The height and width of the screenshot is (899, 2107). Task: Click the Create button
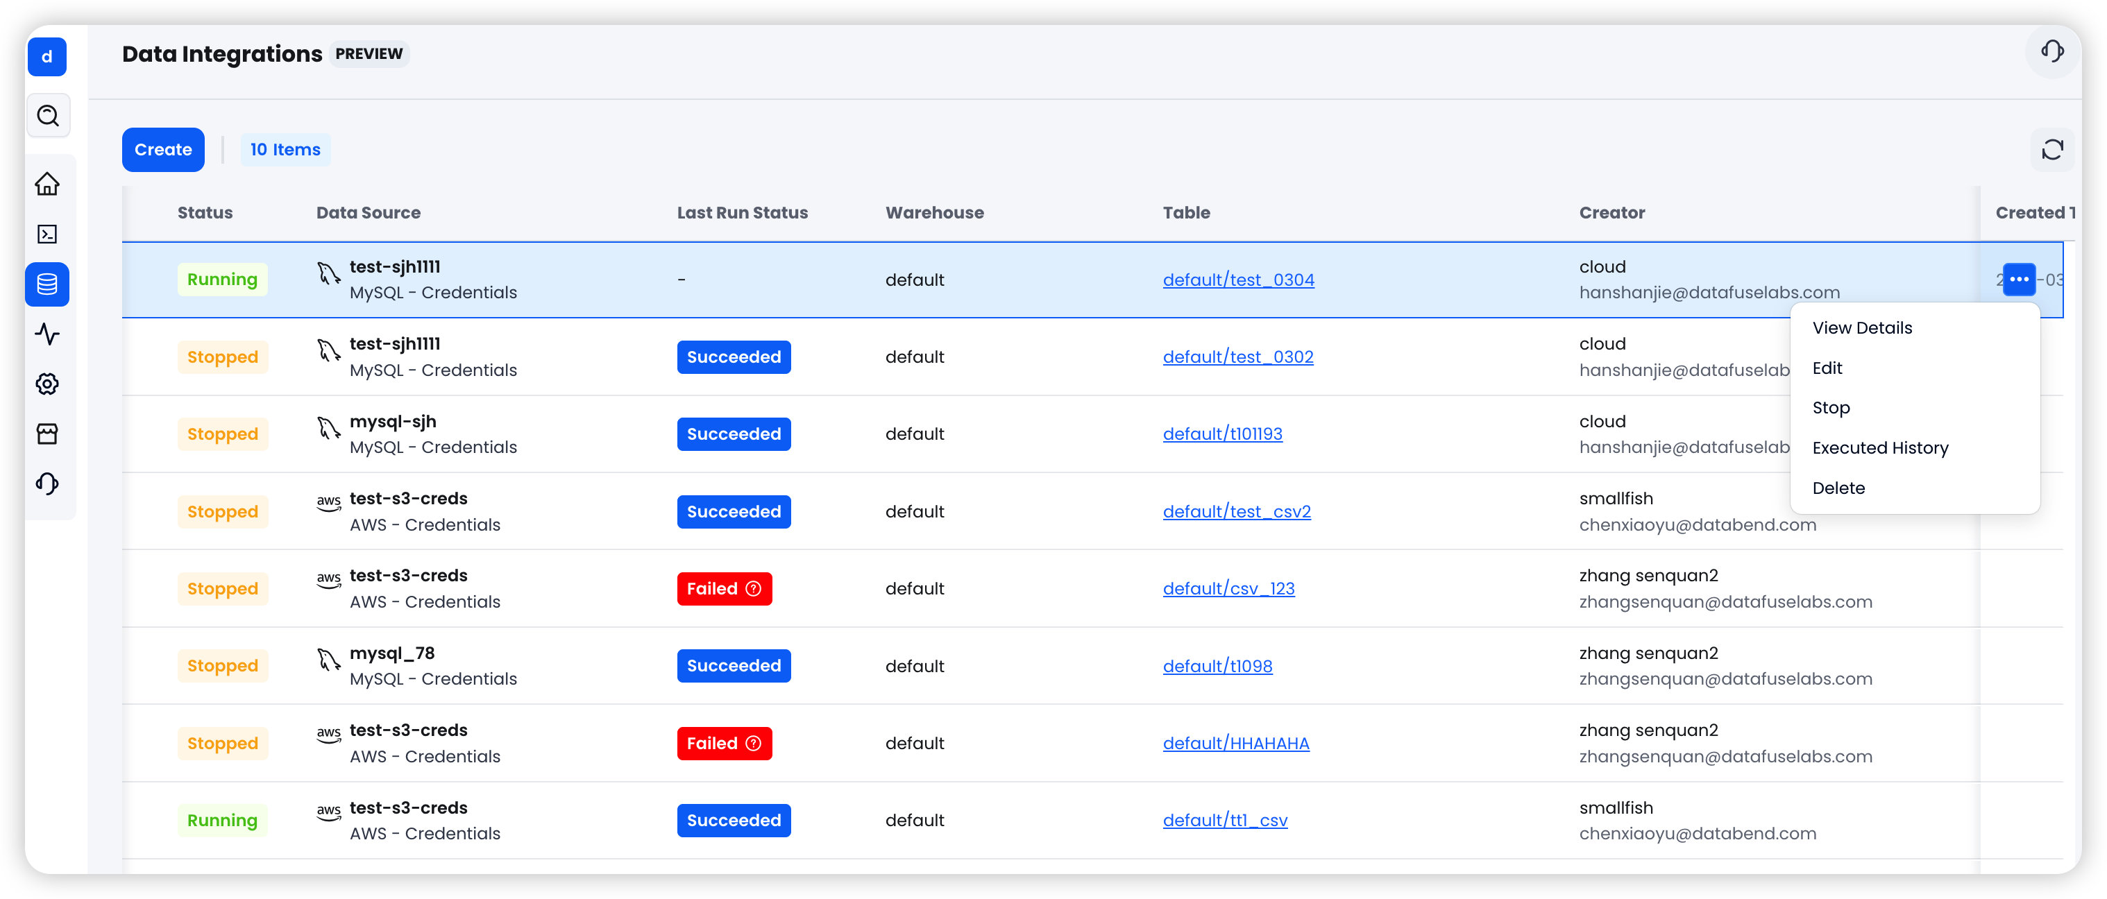click(x=163, y=150)
